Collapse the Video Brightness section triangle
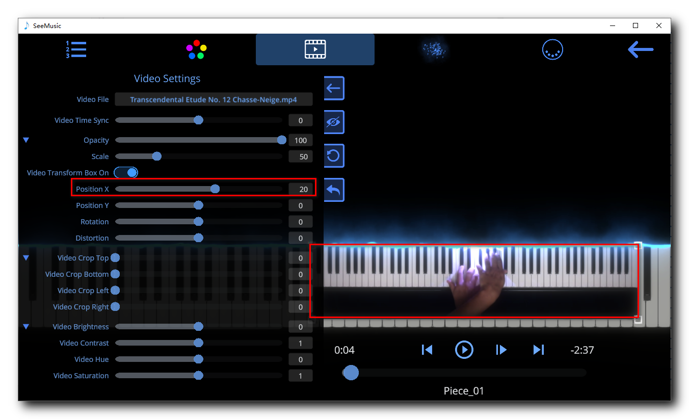This screenshot has width=689, height=419. pyautogui.click(x=26, y=326)
